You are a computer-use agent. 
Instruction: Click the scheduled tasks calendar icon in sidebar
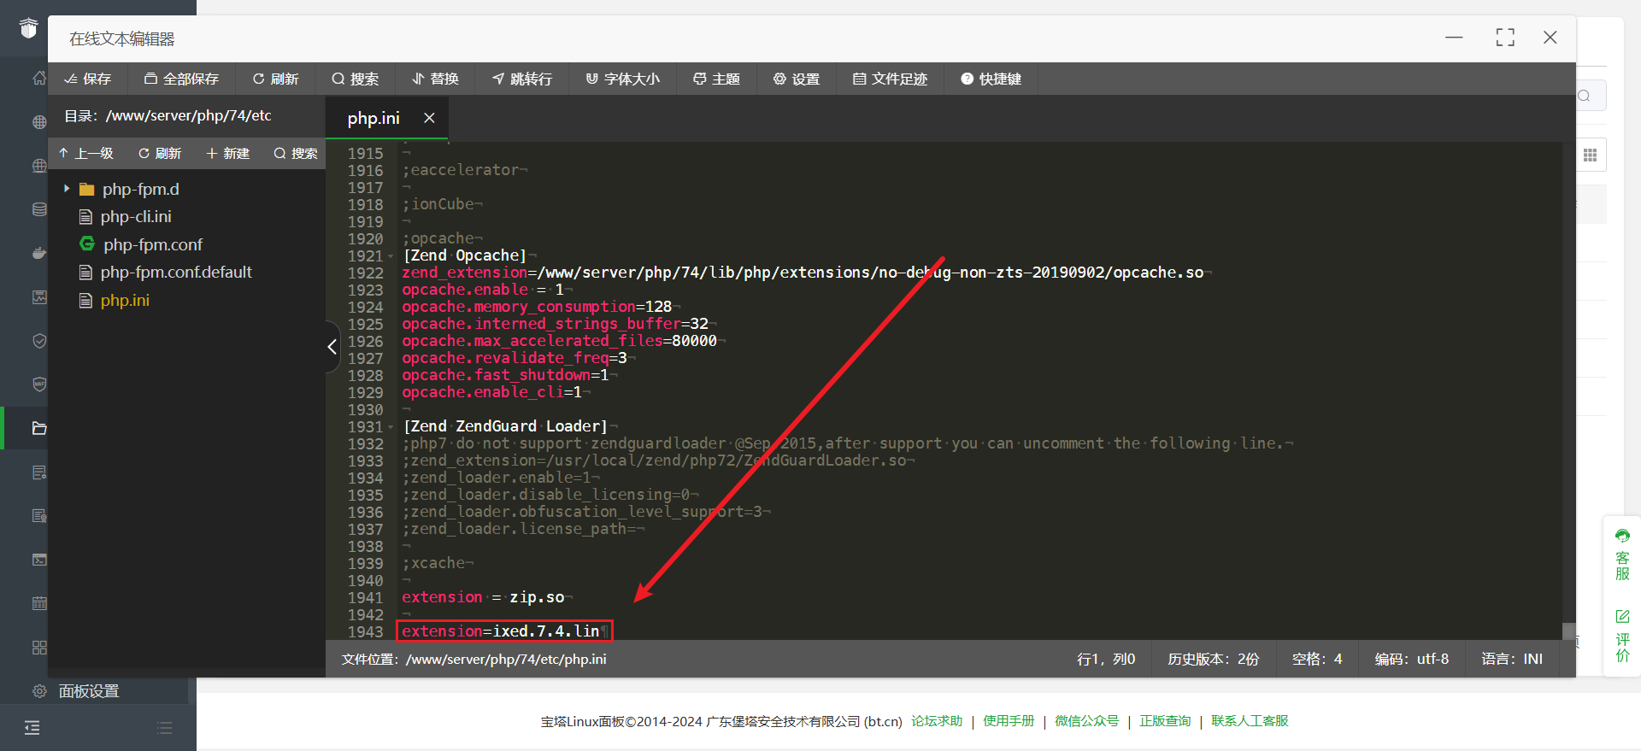[39, 603]
